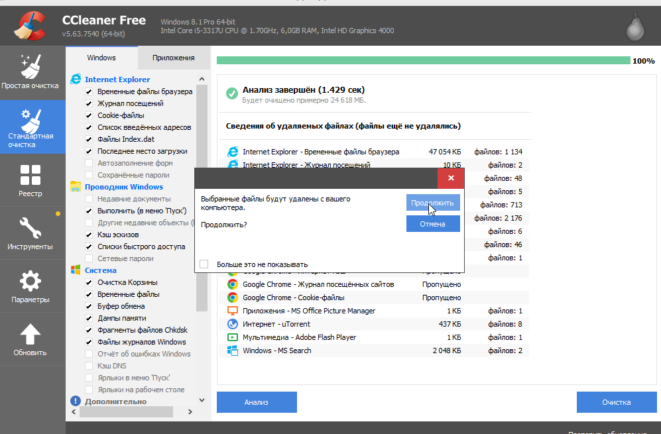Enable Автозаполнение форм checkbox

[x=89, y=163]
